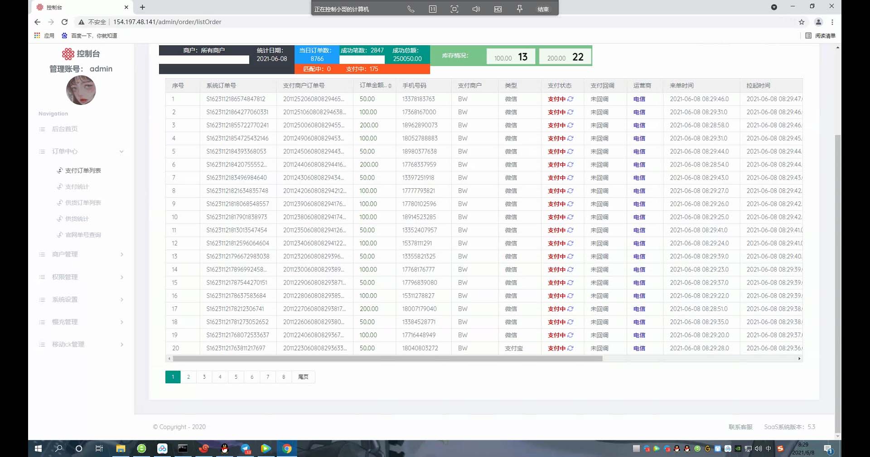Bookmark this page with the star icon
870x457 pixels.
802,22
